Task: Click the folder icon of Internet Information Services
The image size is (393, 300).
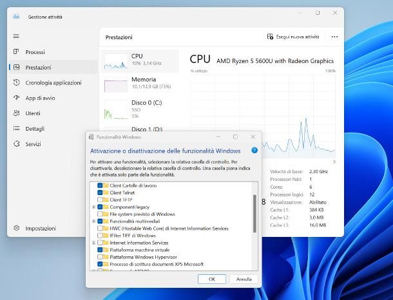Action: 106,243
